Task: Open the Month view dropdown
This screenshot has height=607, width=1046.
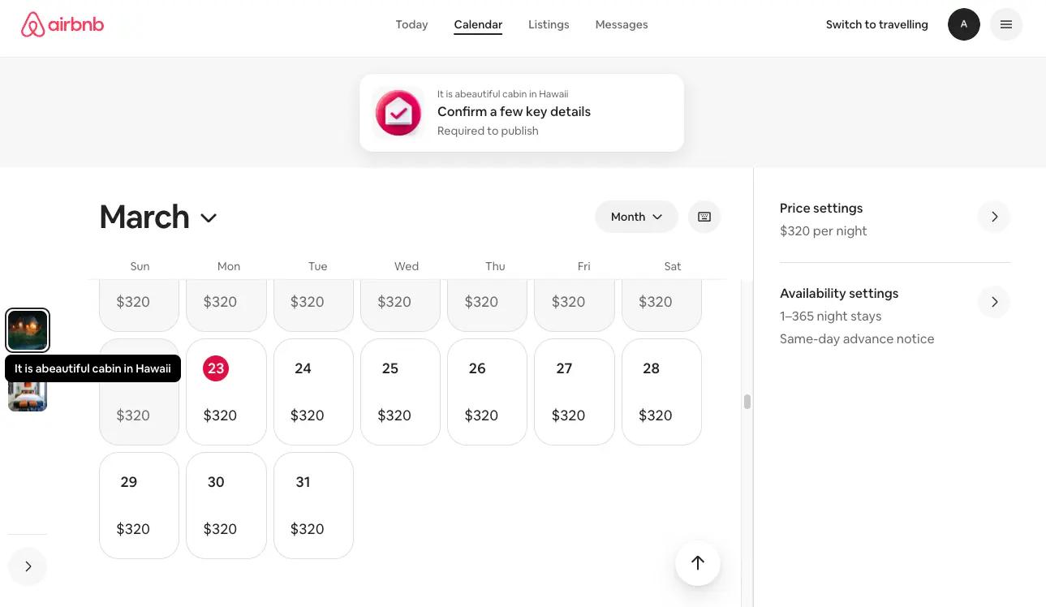Action: pos(636,217)
